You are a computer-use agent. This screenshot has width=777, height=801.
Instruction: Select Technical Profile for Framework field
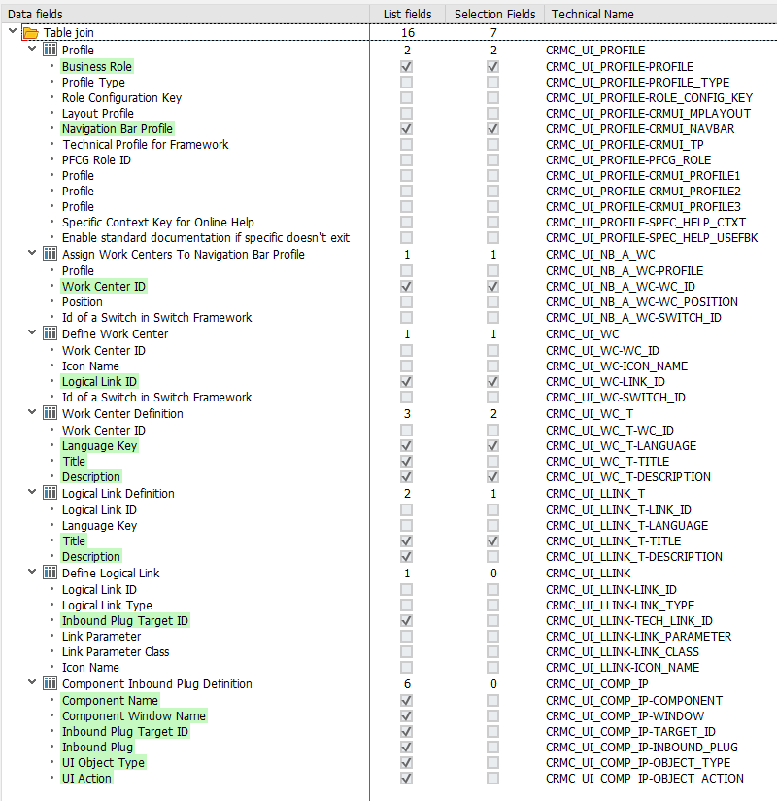(x=146, y=145)
